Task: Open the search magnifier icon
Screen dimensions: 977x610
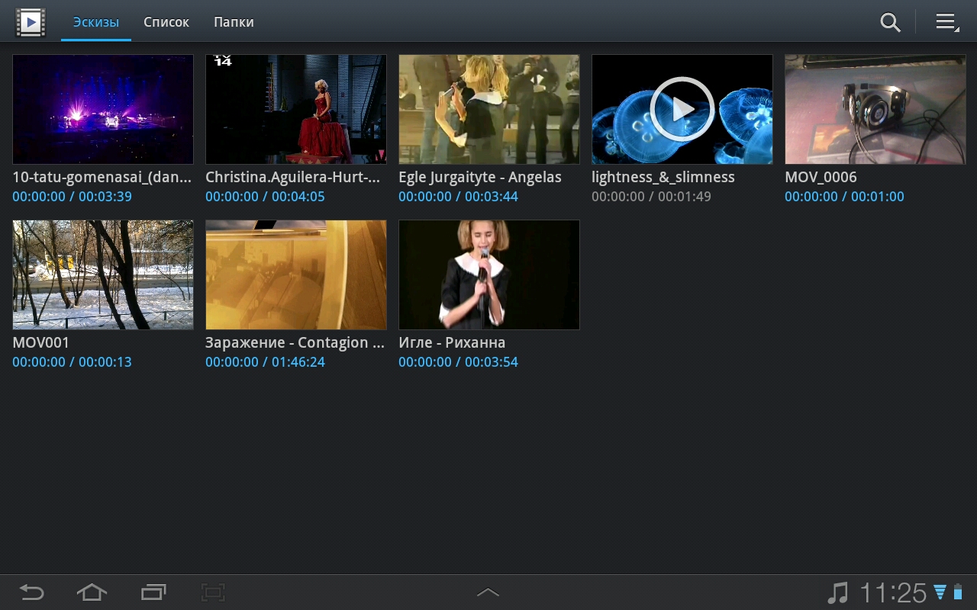Action: click(x=890, y=22)
